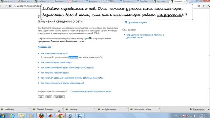The image size is (210, 118).
Task: Open dropdown arrow for sunn.jpg download
Action: (x=94, y=109)
